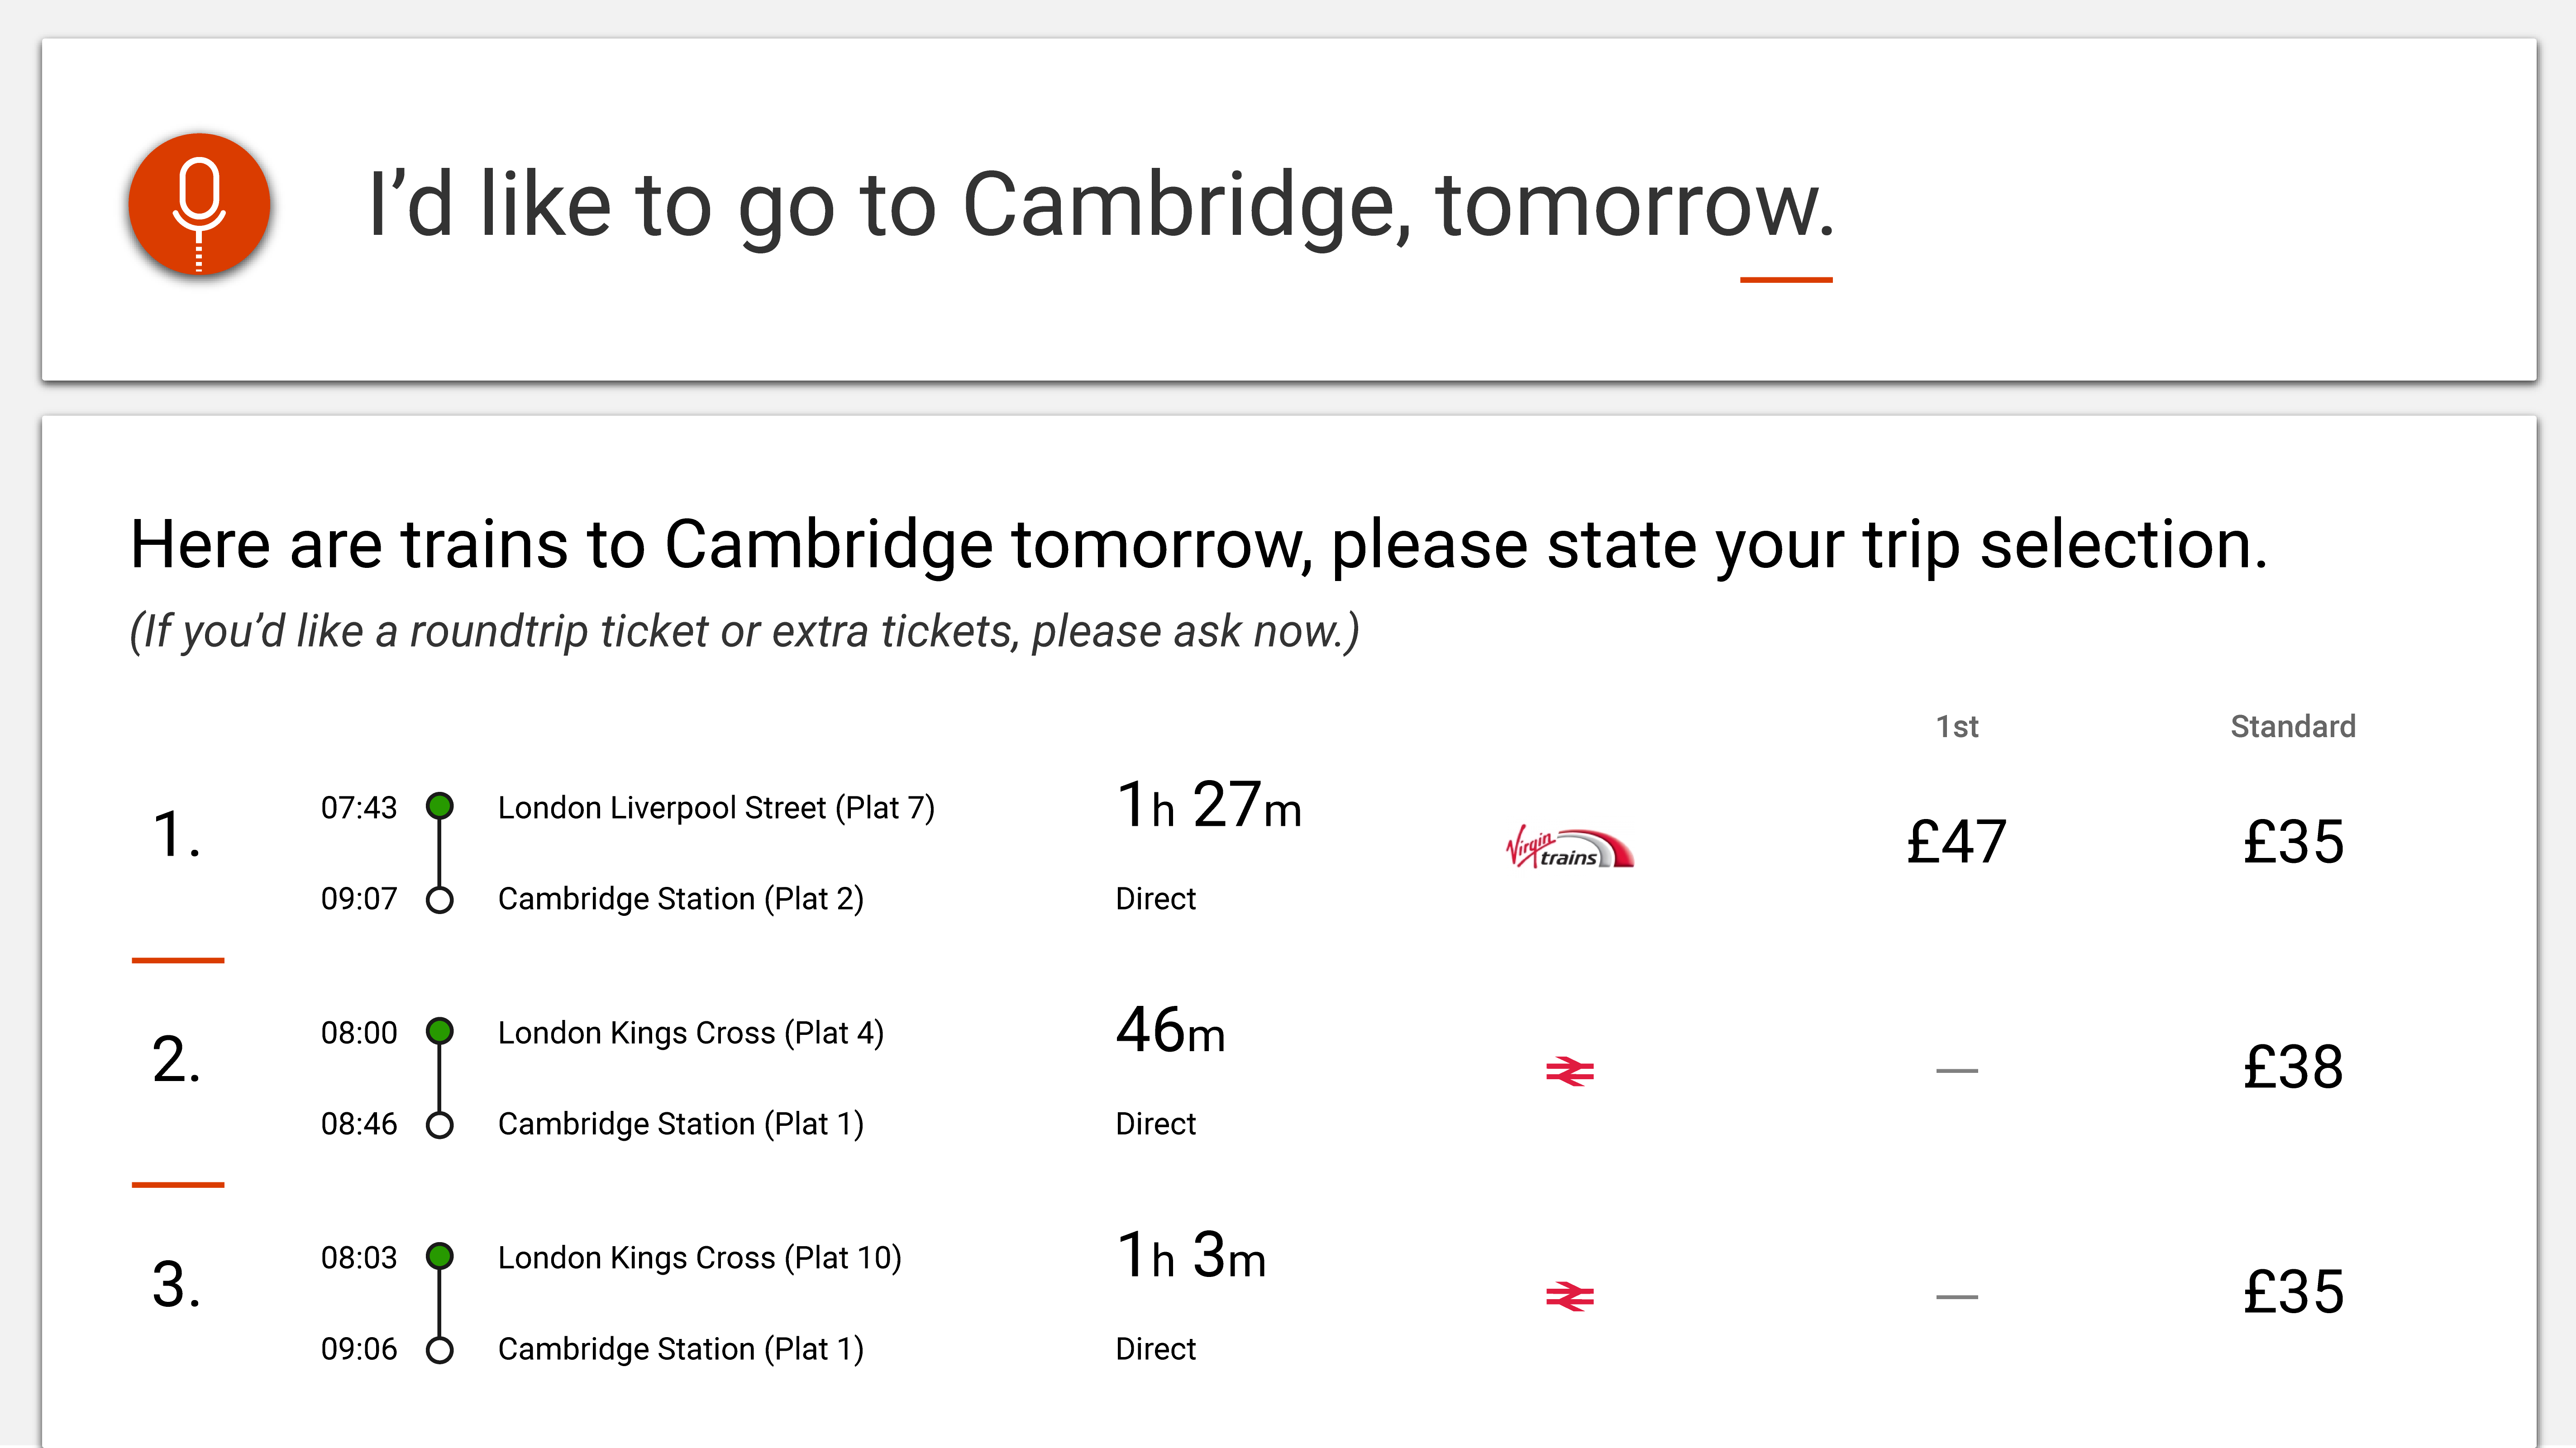Click London Kings Cross (Plat 4) station
The height and width of the screenshot is (1448, 2576).
click(690, 1033)
